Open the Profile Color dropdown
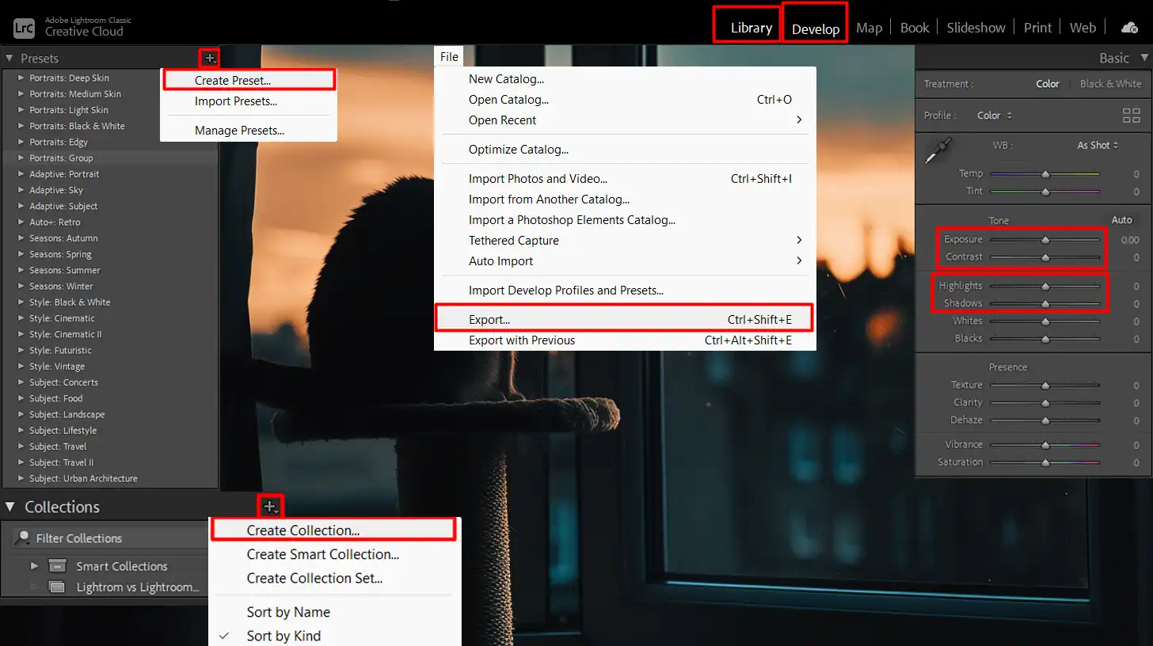 (994, 116)
